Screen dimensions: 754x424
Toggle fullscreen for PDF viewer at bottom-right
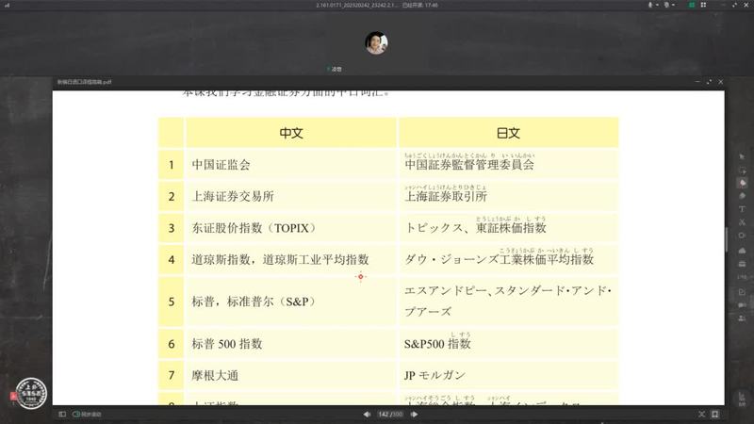pyautogui.click(x=715, y=414)
